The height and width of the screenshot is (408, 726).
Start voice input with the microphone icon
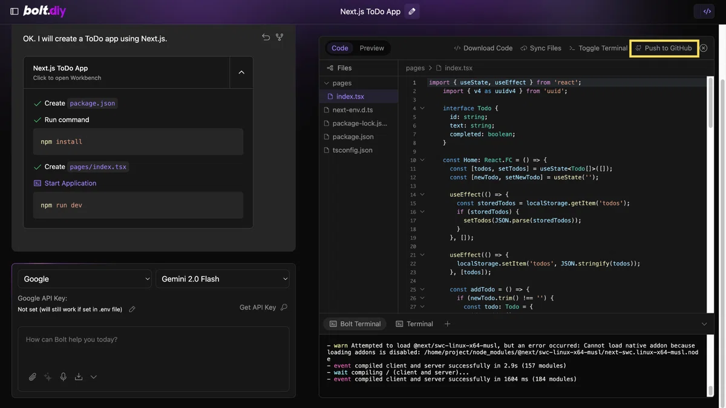click(63, 377)
